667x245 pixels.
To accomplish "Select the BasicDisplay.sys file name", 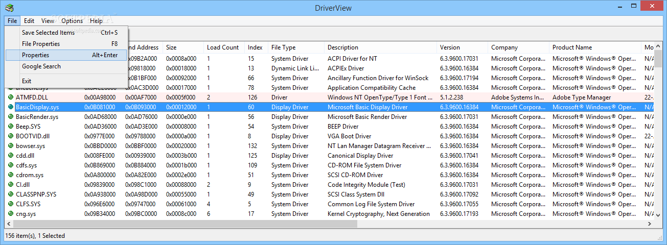I will click(37, 107).
